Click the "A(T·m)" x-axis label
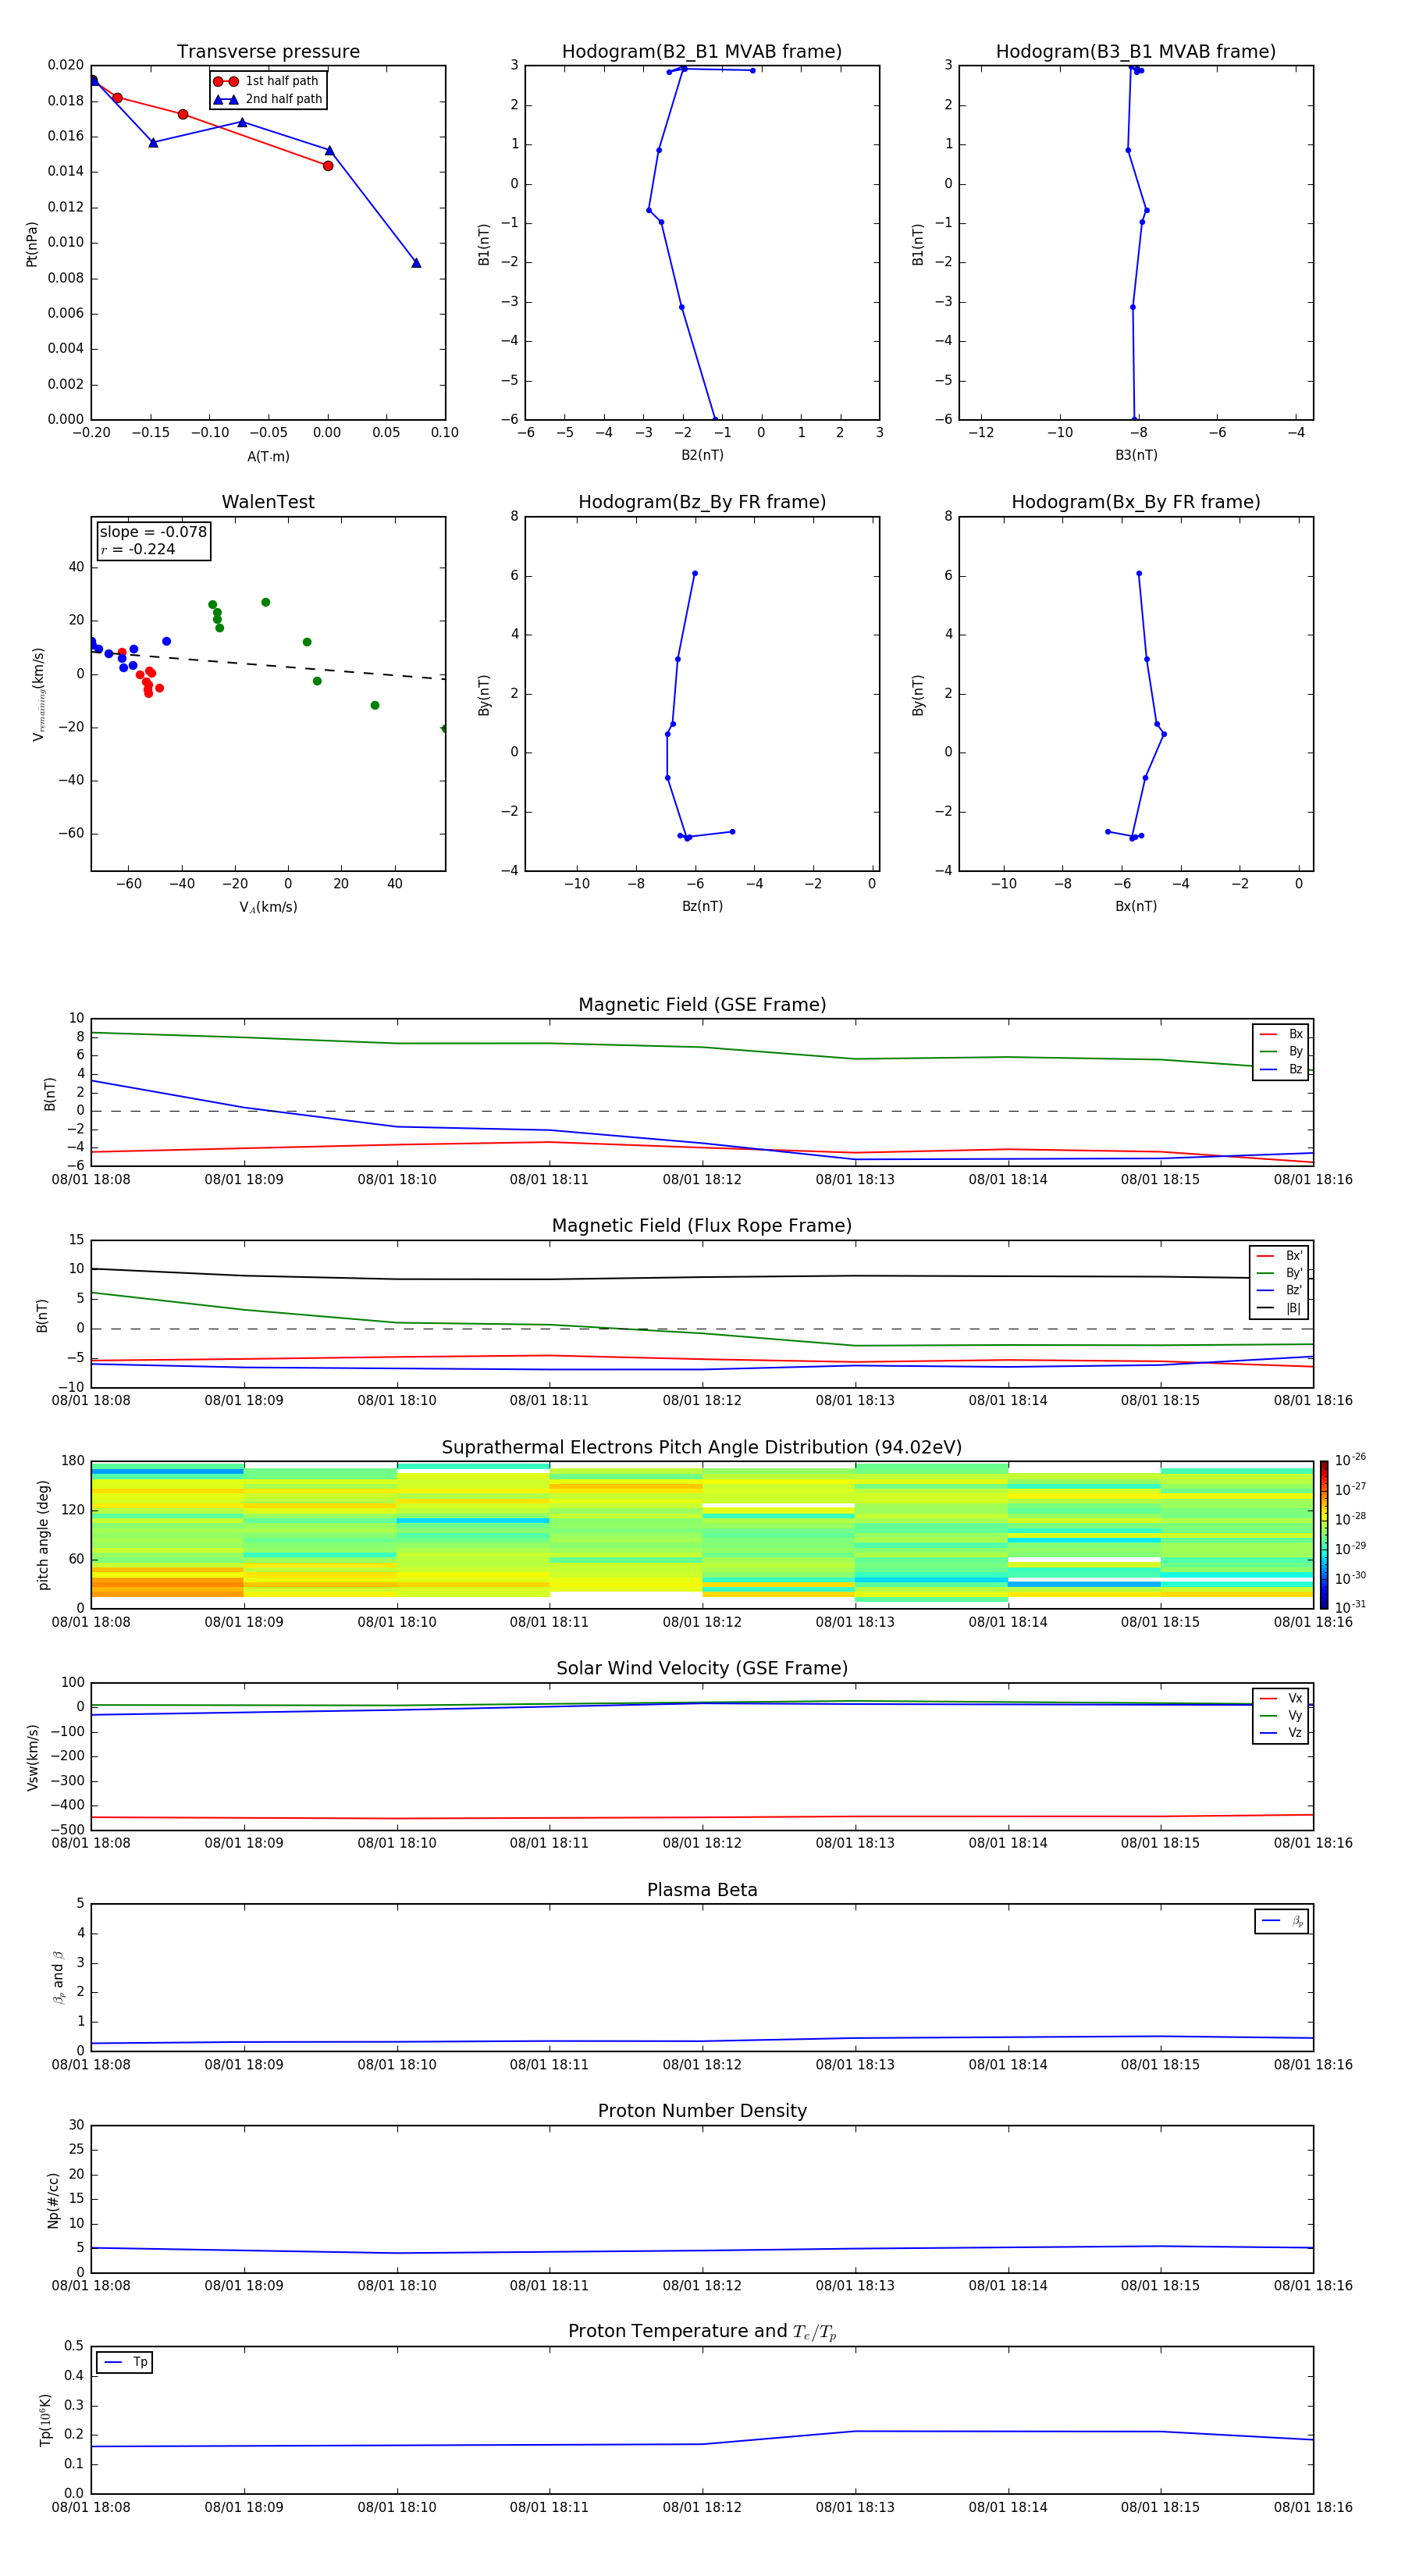The image size is (1405, 2576). coord(268,457)
